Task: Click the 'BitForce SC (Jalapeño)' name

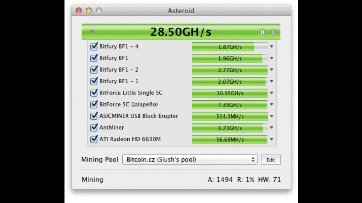Action: click(129, 104)
